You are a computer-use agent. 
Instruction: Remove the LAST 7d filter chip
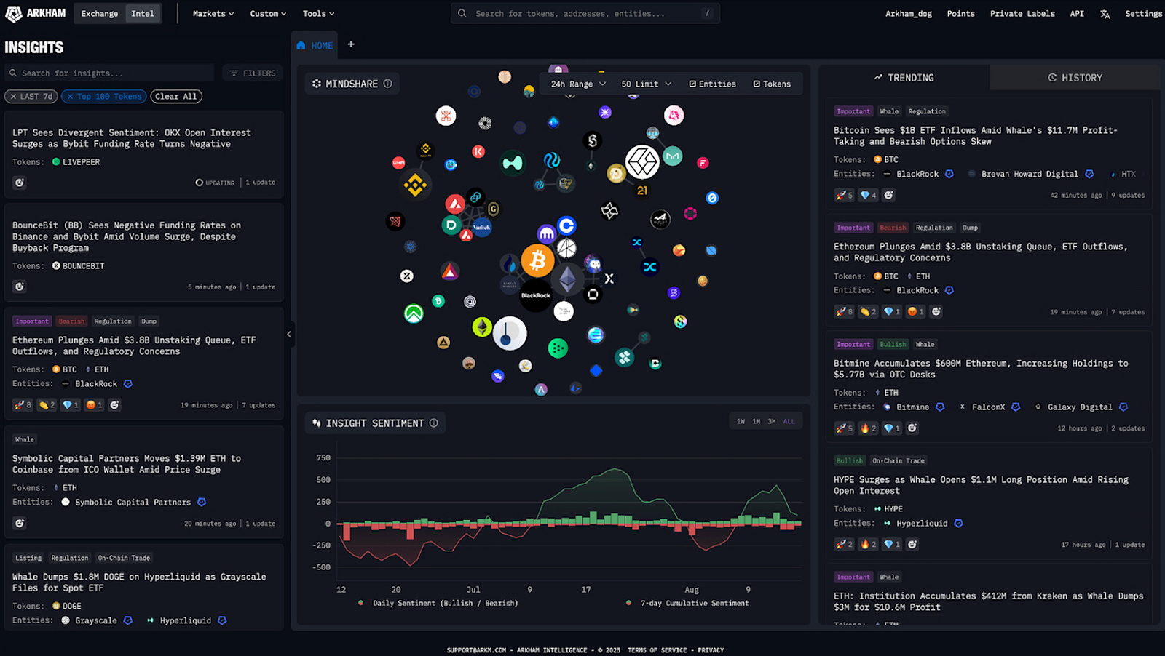click(13, 97)
